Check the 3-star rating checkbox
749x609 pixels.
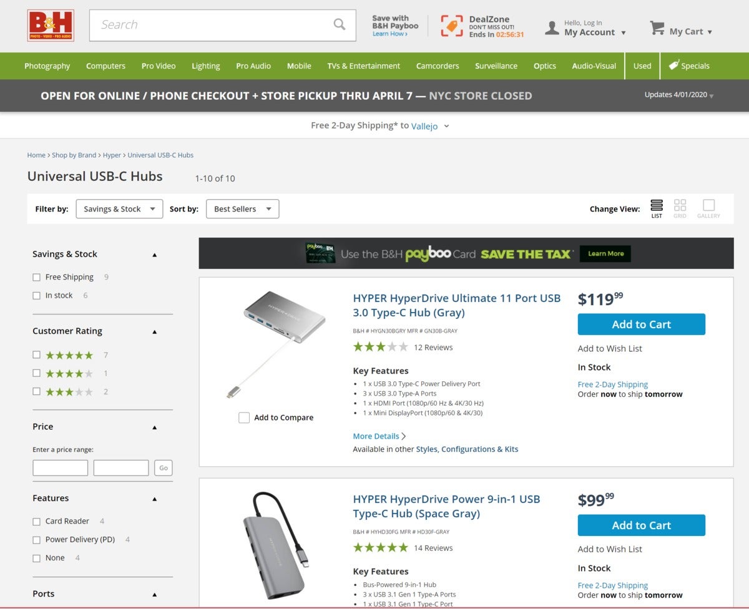[x=36, y=391]
